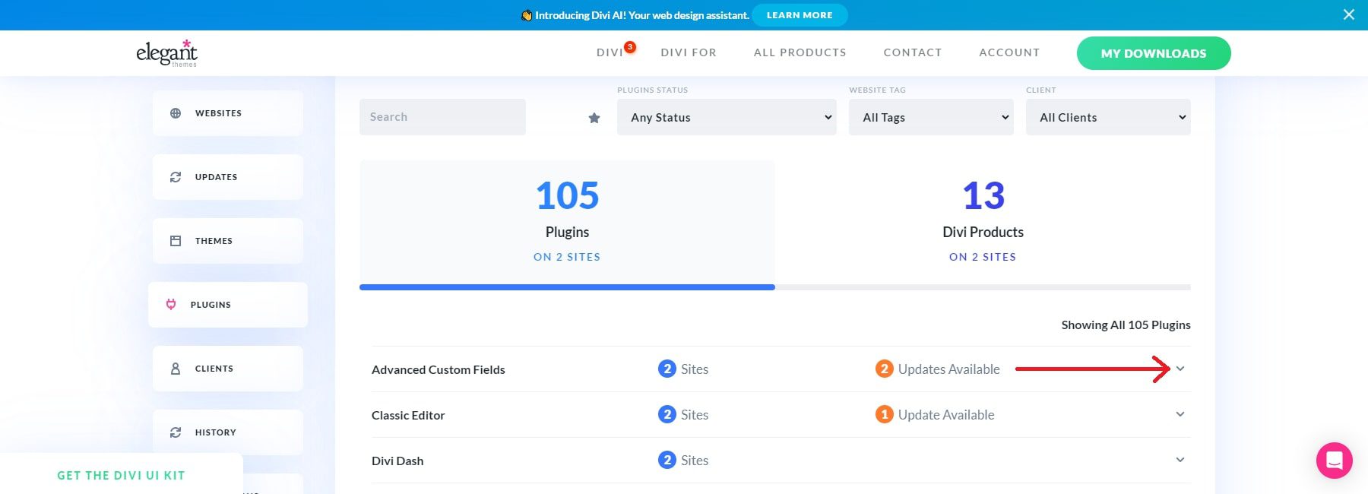Open the Themes sidebar section
Viewport: 1368px width, 494px height.
click(x=228, y=241)
